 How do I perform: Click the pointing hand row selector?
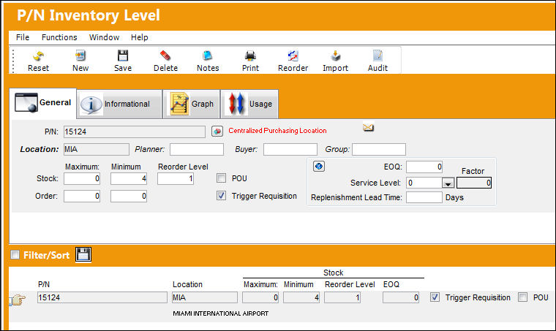tap(18, 300)
